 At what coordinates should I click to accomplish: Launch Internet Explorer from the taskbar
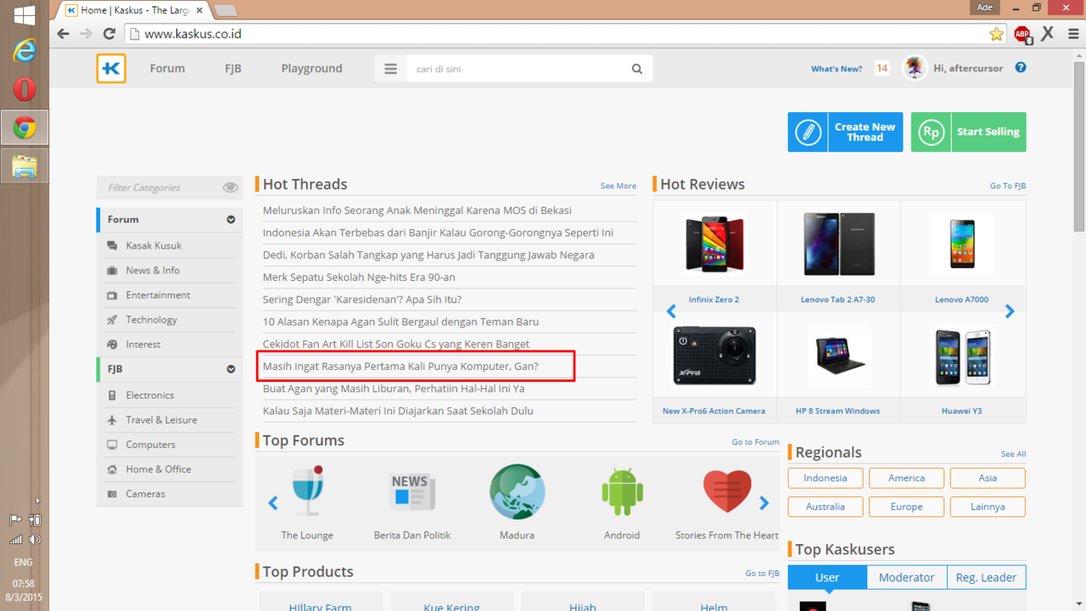click(25, 51)
